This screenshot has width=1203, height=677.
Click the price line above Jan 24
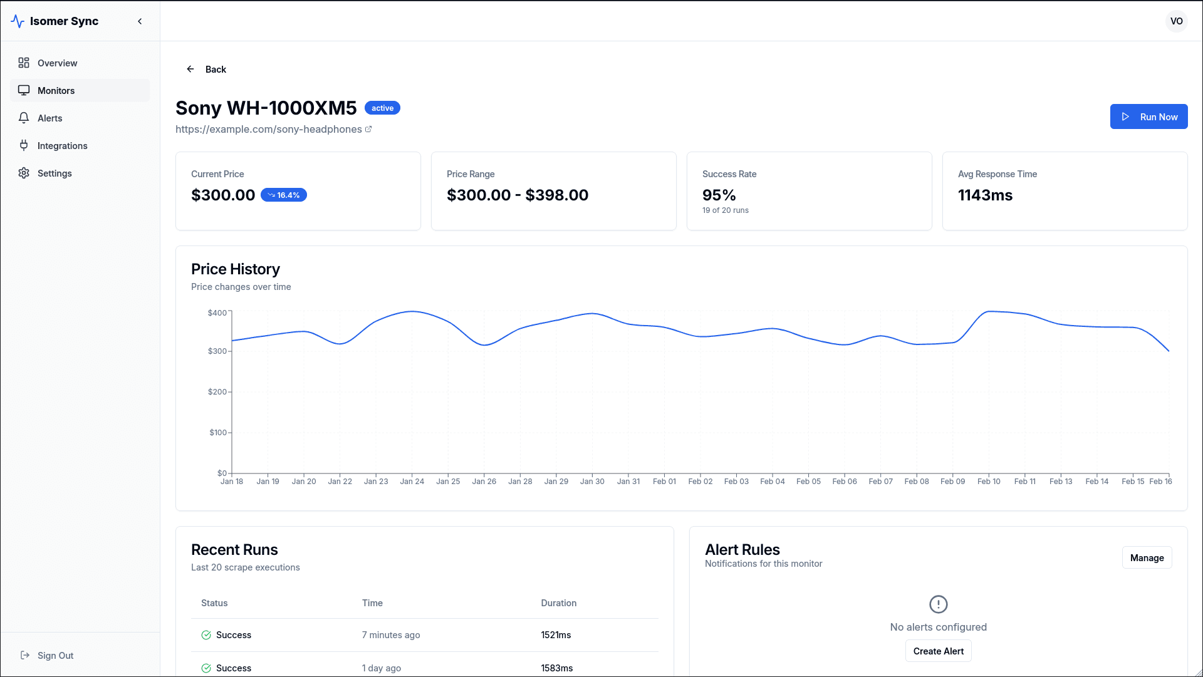[x=412, y=311]
